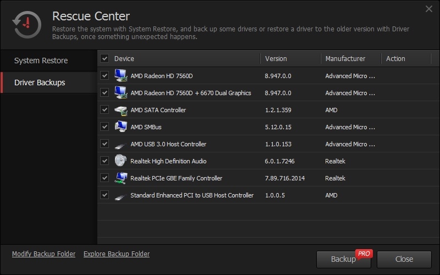Image resolution: width=440 pixels, height=275 pixels.
Task: Select Standard Enhanced PCI to USB Host Controller name
Action: pyautogui.click(x=192, y=195)
